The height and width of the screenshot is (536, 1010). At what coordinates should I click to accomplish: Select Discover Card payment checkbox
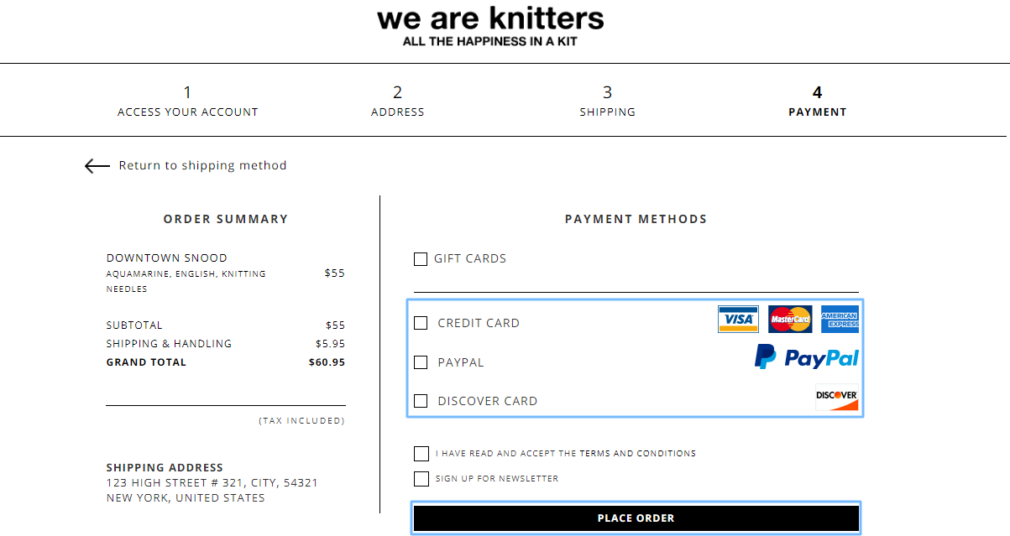coord(421,401)
